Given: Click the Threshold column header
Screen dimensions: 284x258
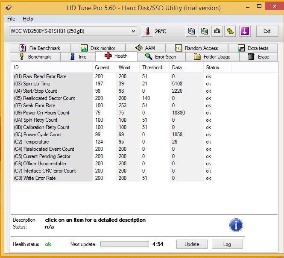Looking at the screenshot, I should pyautogui.click(x=155, y=67).
